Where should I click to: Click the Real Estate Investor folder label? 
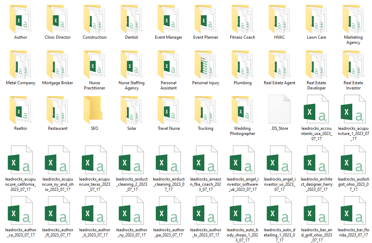pos(353,85)
